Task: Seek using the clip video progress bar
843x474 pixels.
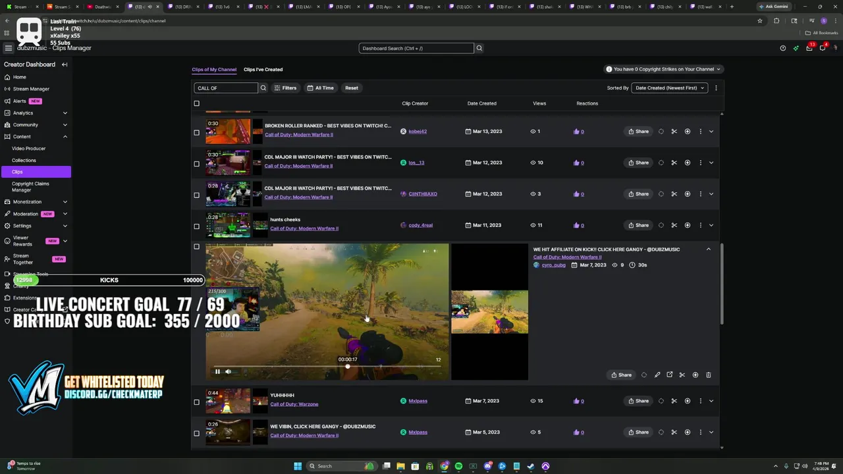Action: 327,366
